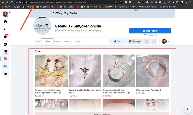
Task: Expand the More dropdown tab
Action: pyautogui.click(x=79, y=41)
